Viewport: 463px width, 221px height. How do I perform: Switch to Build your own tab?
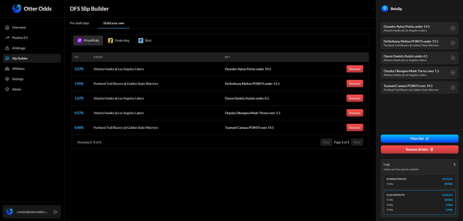click(x=114, y=23)
